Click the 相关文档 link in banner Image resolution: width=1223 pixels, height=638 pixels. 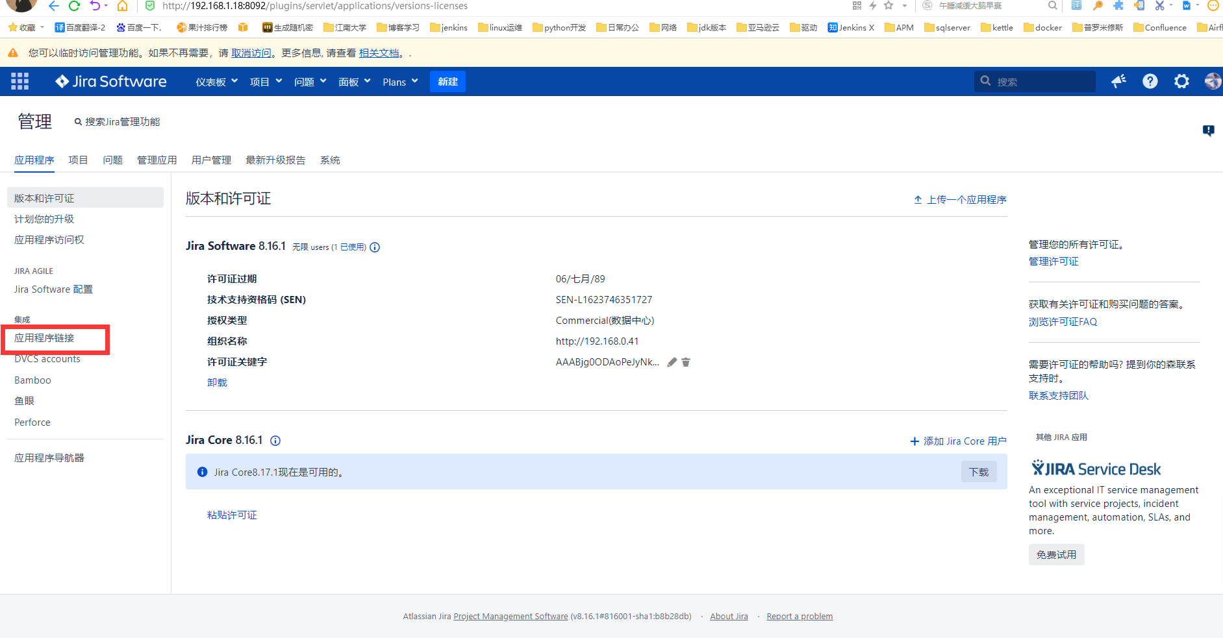click(379, 53)
